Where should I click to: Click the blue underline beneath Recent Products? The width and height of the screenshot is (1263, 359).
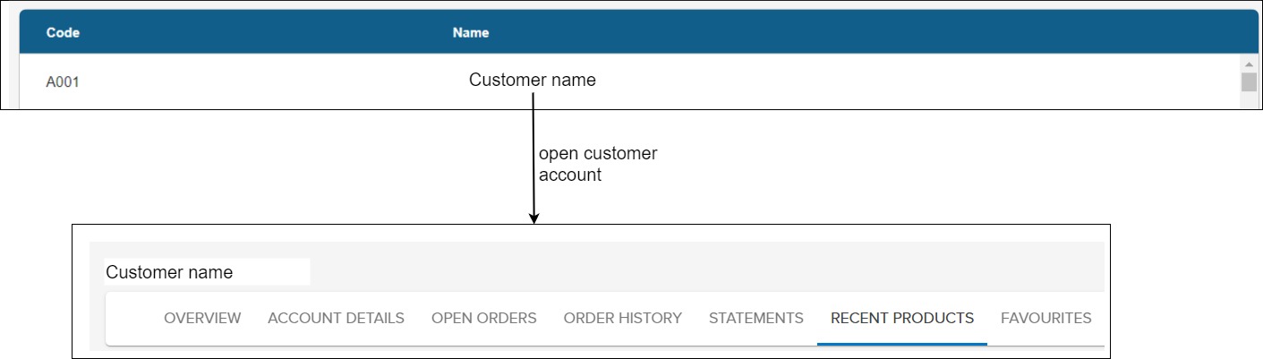pyautogui.click(x=902, y=343)
